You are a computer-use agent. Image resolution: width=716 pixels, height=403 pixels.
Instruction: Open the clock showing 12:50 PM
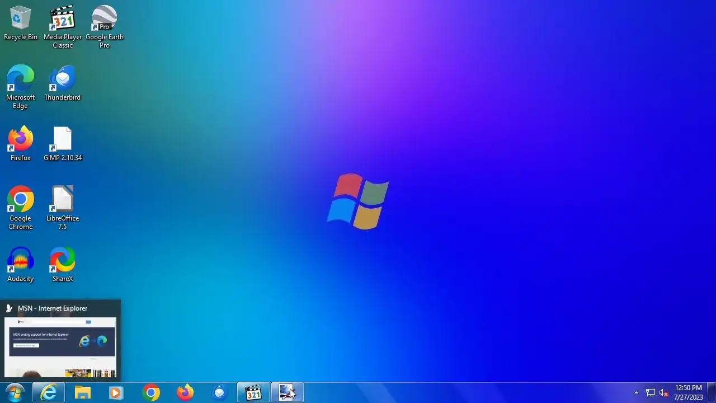tap(688, 392)
